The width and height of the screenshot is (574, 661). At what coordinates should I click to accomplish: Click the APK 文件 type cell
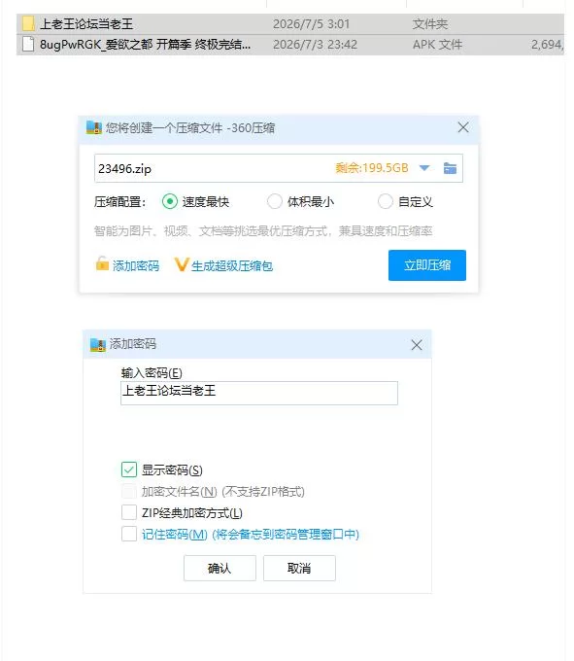(x=437, y=45)
